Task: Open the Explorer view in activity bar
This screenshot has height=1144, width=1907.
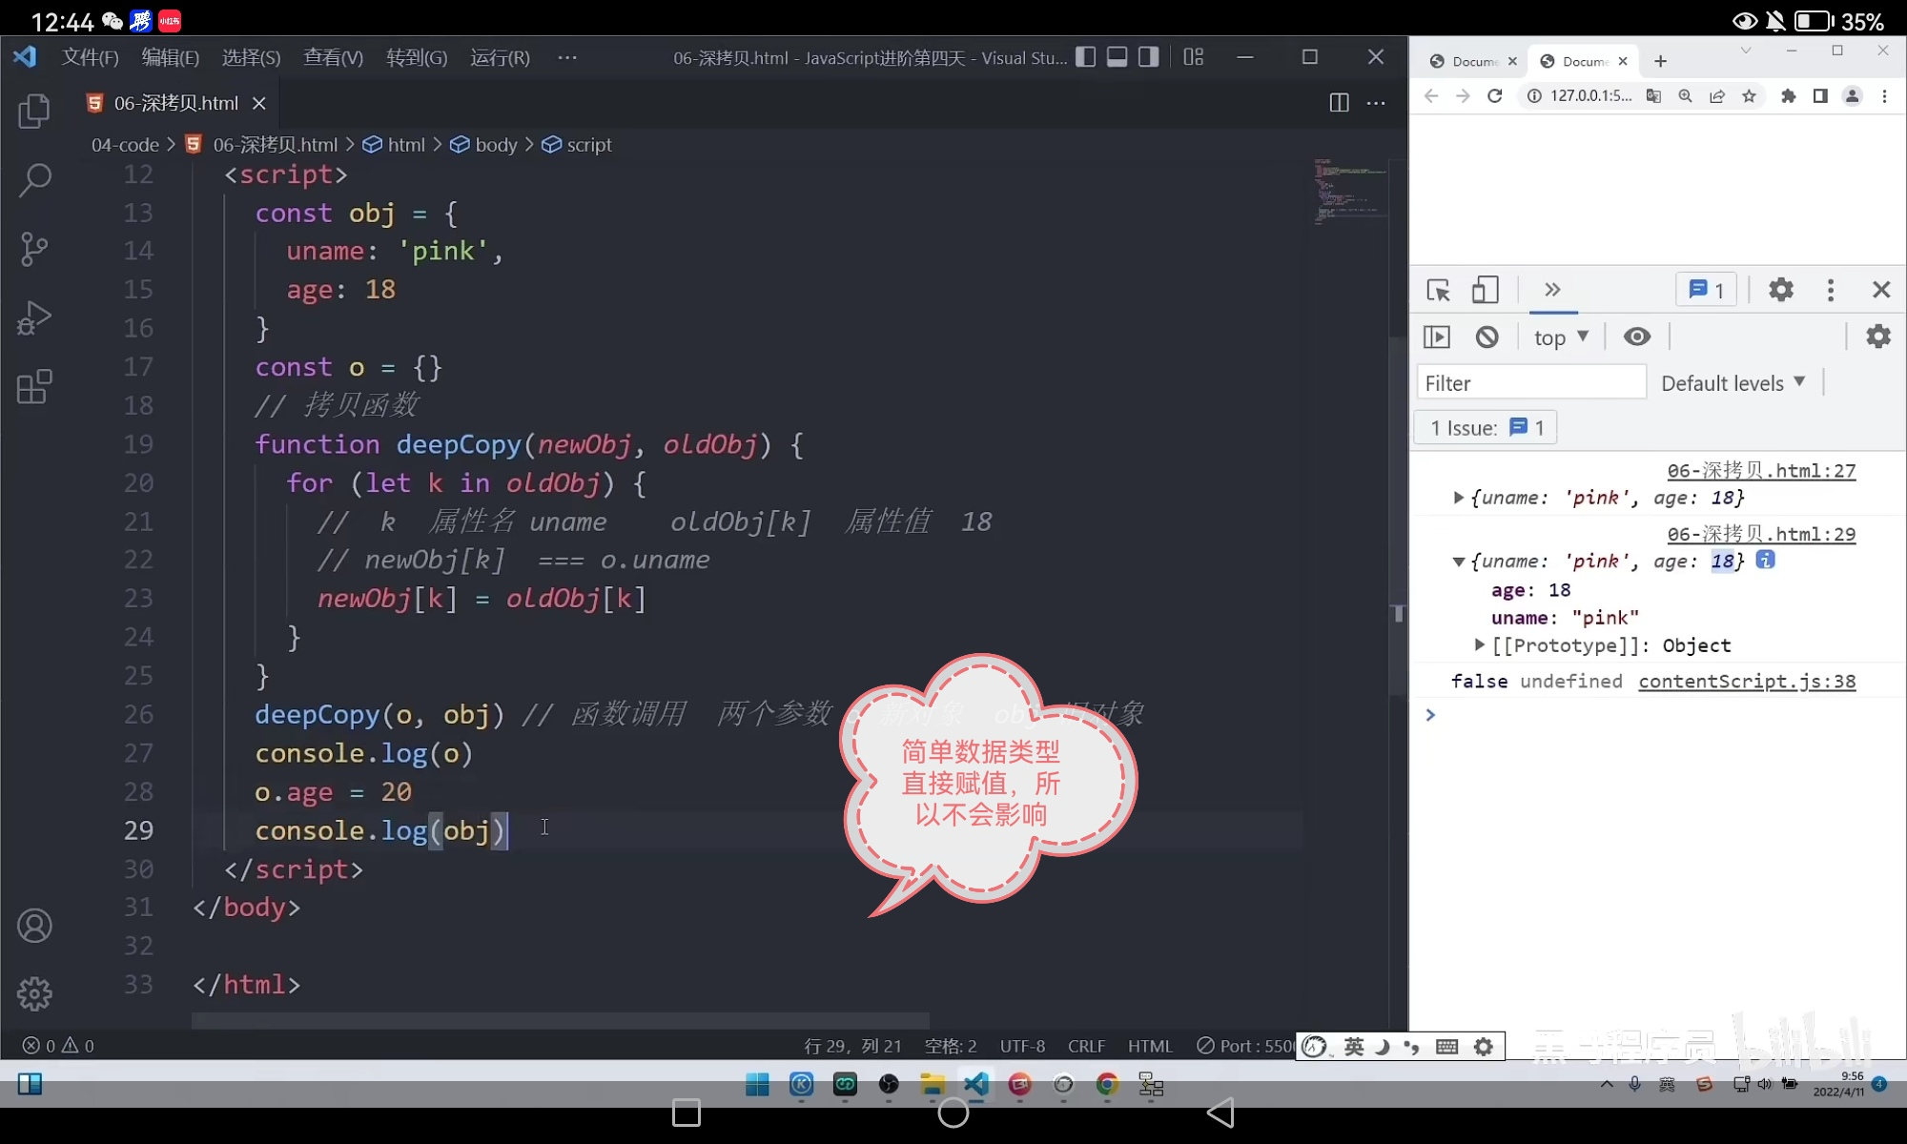Action: pos(34,112)
